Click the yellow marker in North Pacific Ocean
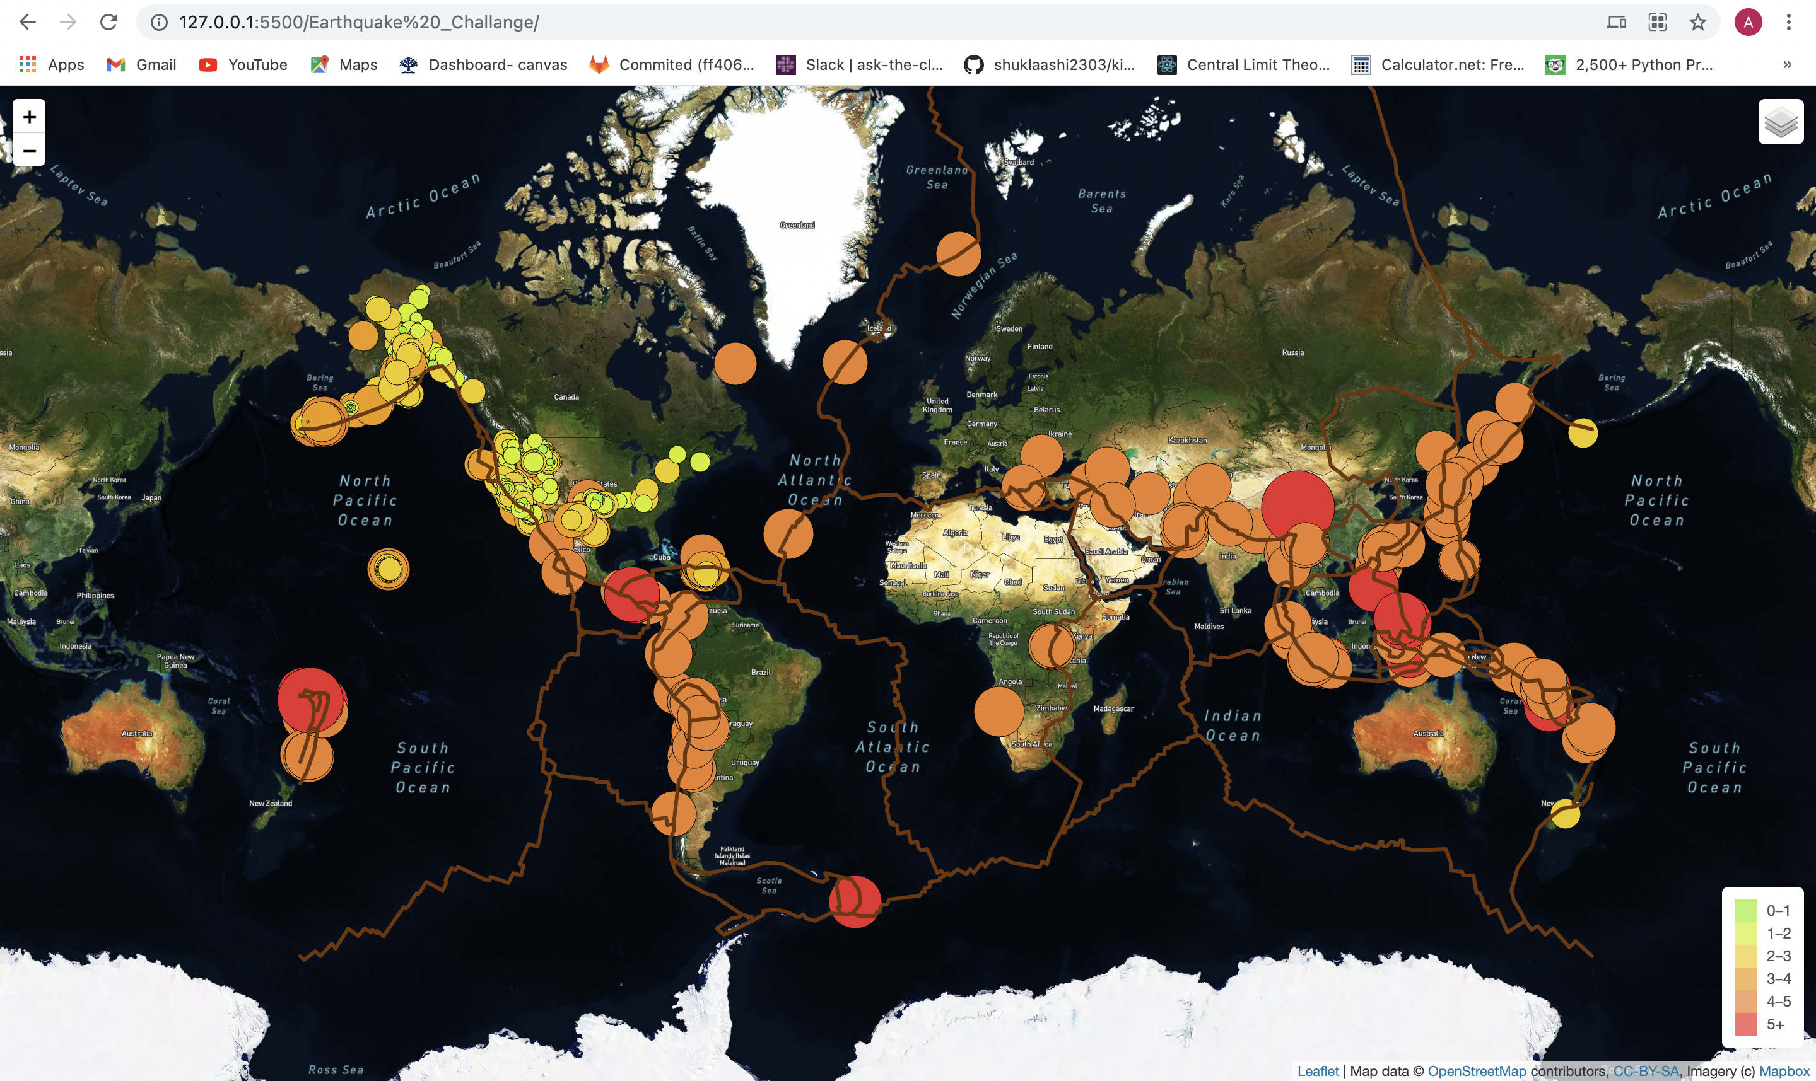 [x=389, y=569]
